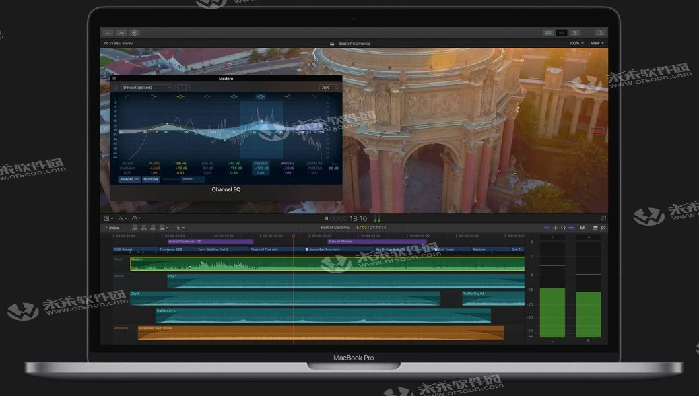699x396 pixels.
Task: Toggle the Inspector sliders icon
Action: tap(575, 32)
